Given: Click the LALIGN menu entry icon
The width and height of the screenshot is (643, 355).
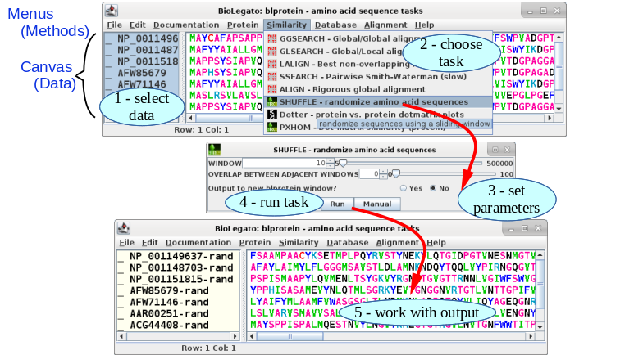Looking at the screenshot, I should 273,63.
